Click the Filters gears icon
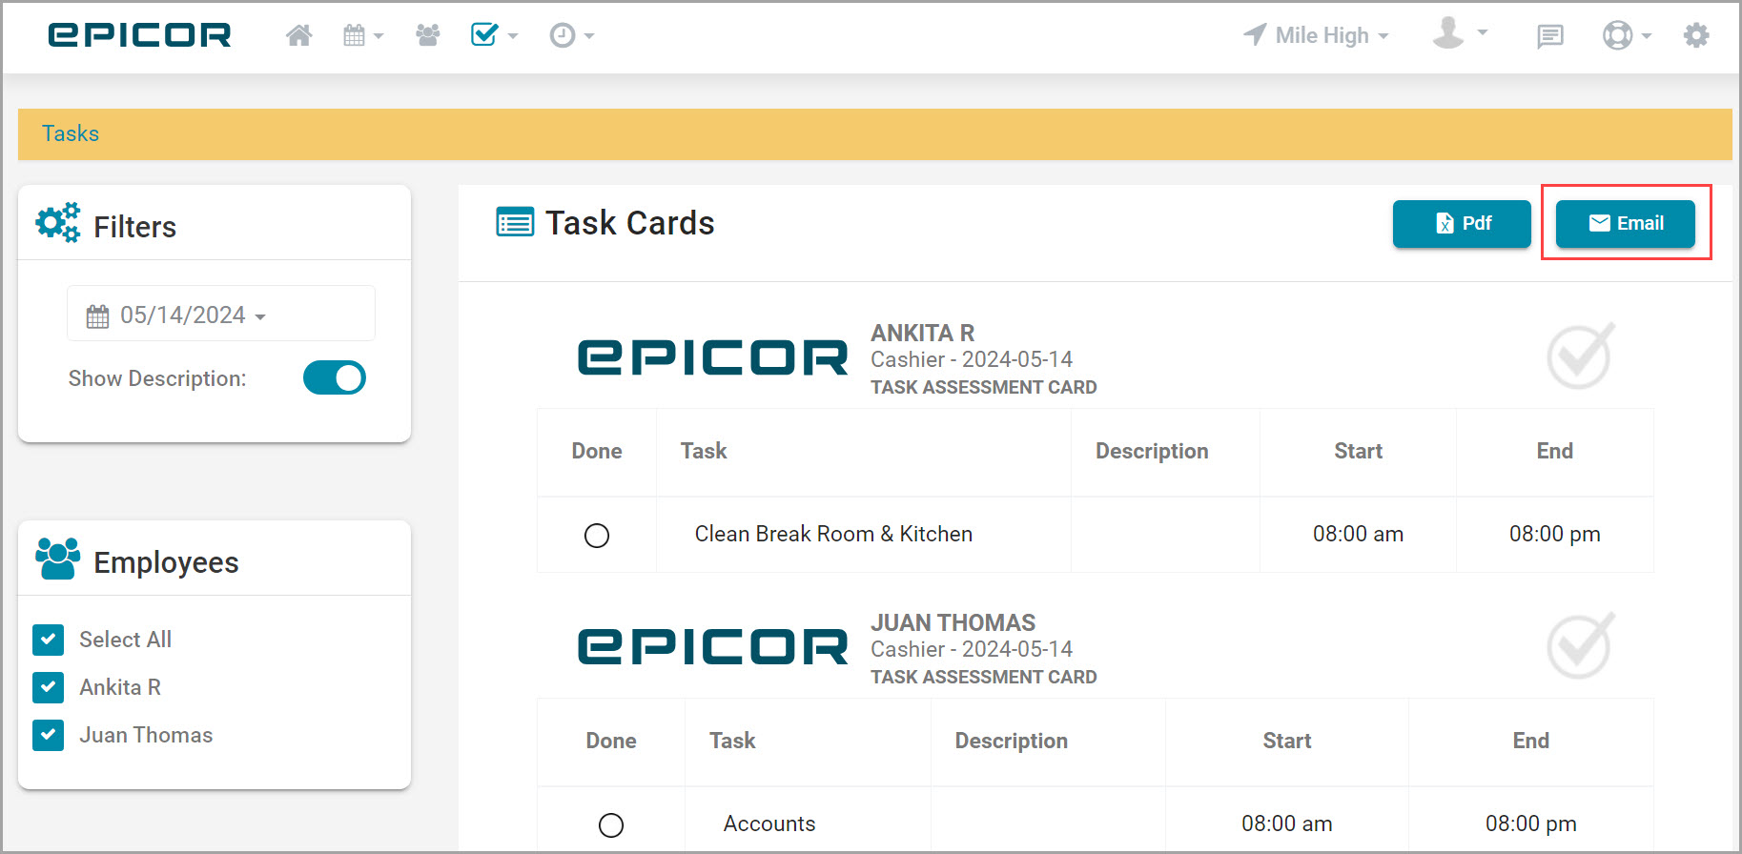This screenshot has width=1742, height=854. coord(58,223)
